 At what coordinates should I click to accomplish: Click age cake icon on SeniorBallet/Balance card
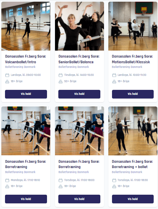pyautogui.click(x=61, y=81)
